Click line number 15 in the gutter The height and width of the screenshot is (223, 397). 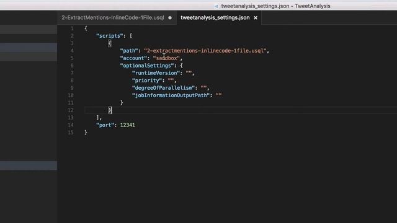71,133
